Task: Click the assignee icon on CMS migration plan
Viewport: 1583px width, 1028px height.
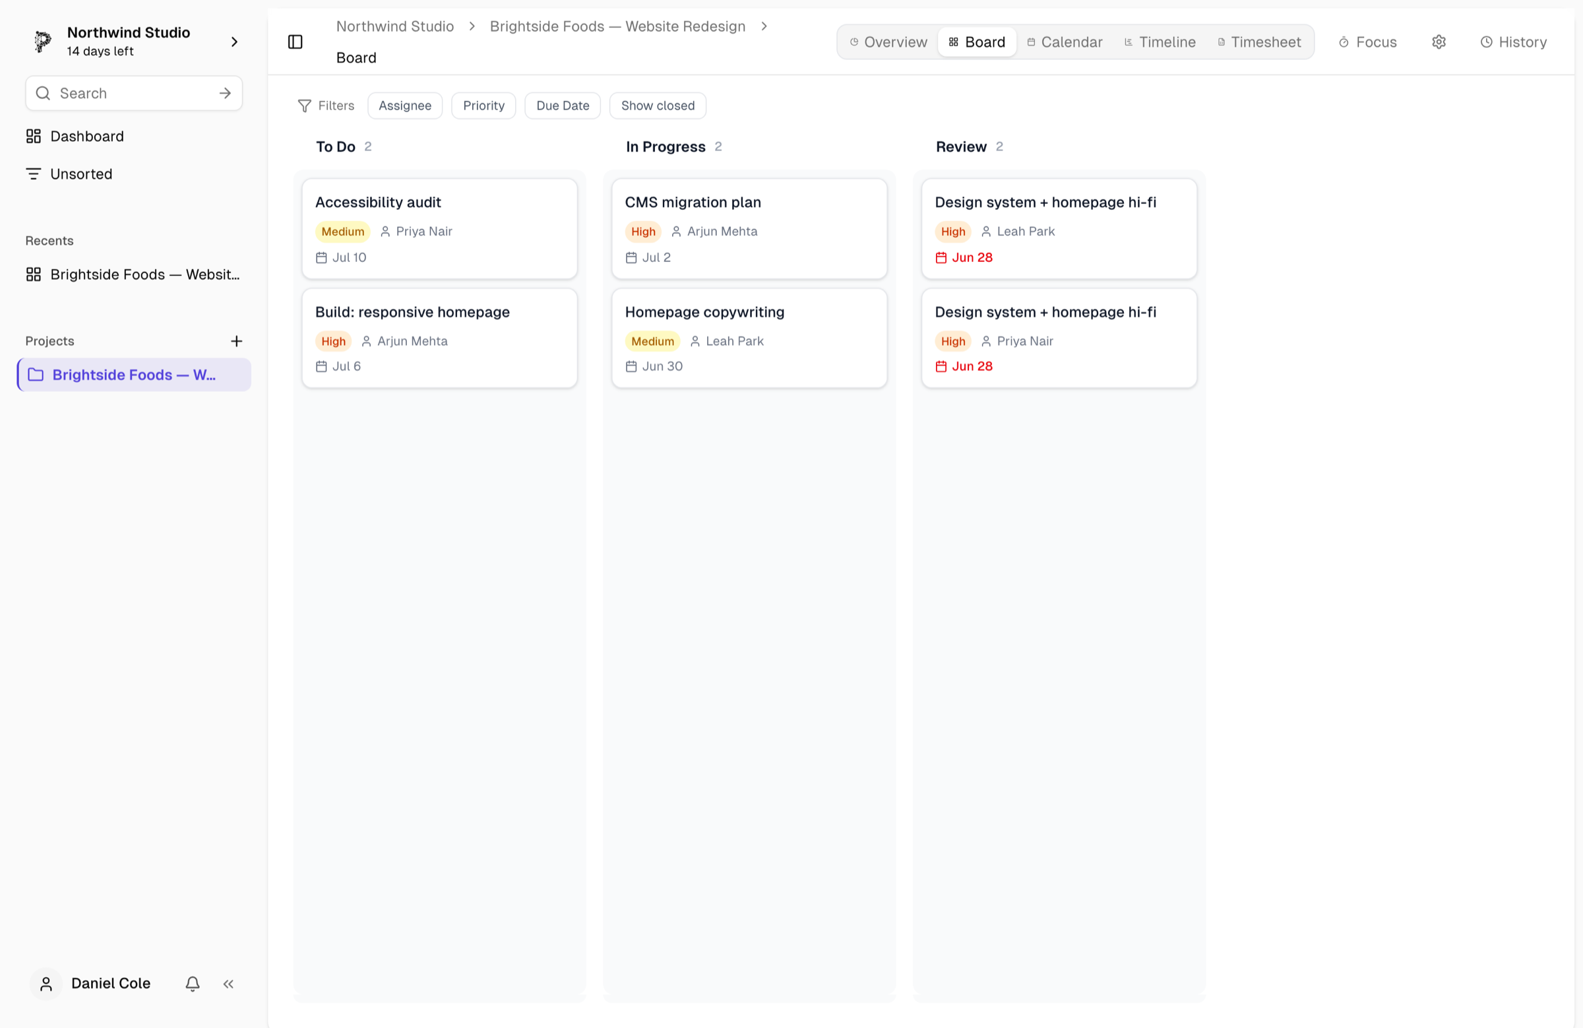Action: pyautogui.click(x=677, y=232)
